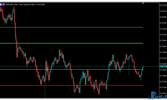This screenshot has width=167, height=100.
Task: Click the 0.71070 price scale label
Action: click(x=163, y=93)
